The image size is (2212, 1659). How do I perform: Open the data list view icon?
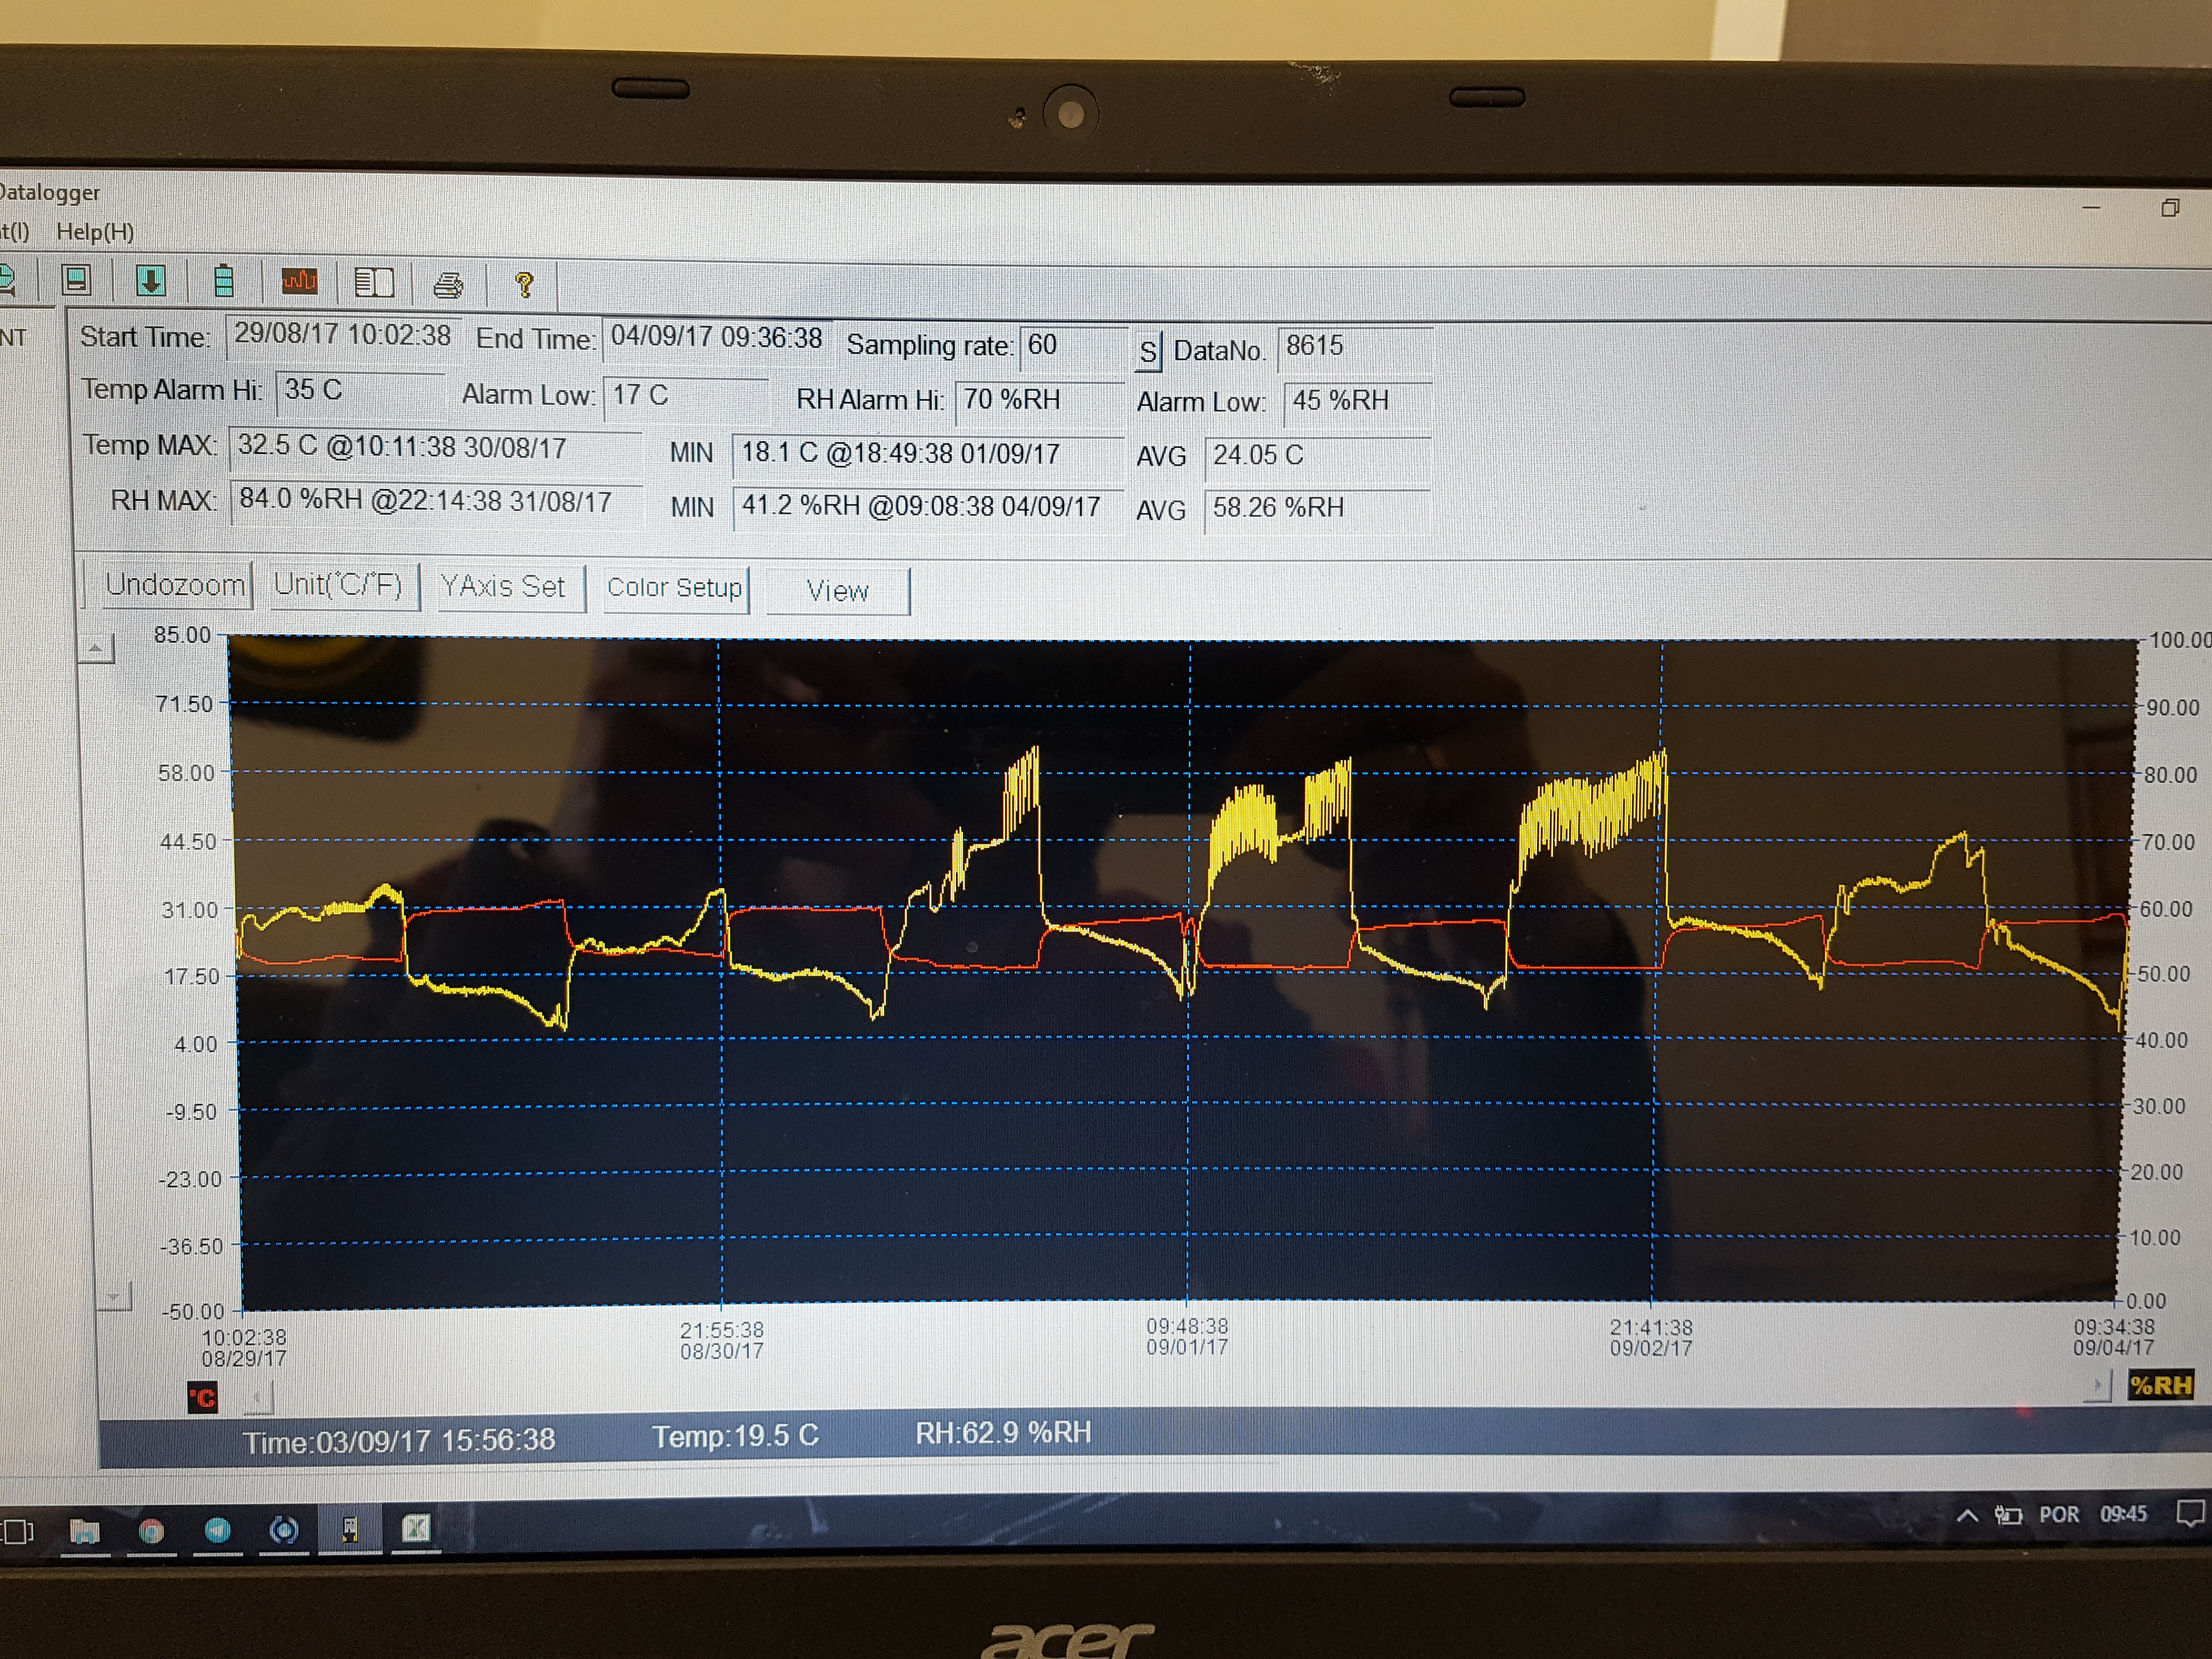pyautogui.click(x=374, y=283)
